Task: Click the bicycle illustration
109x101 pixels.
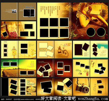Action: (63, 51)
